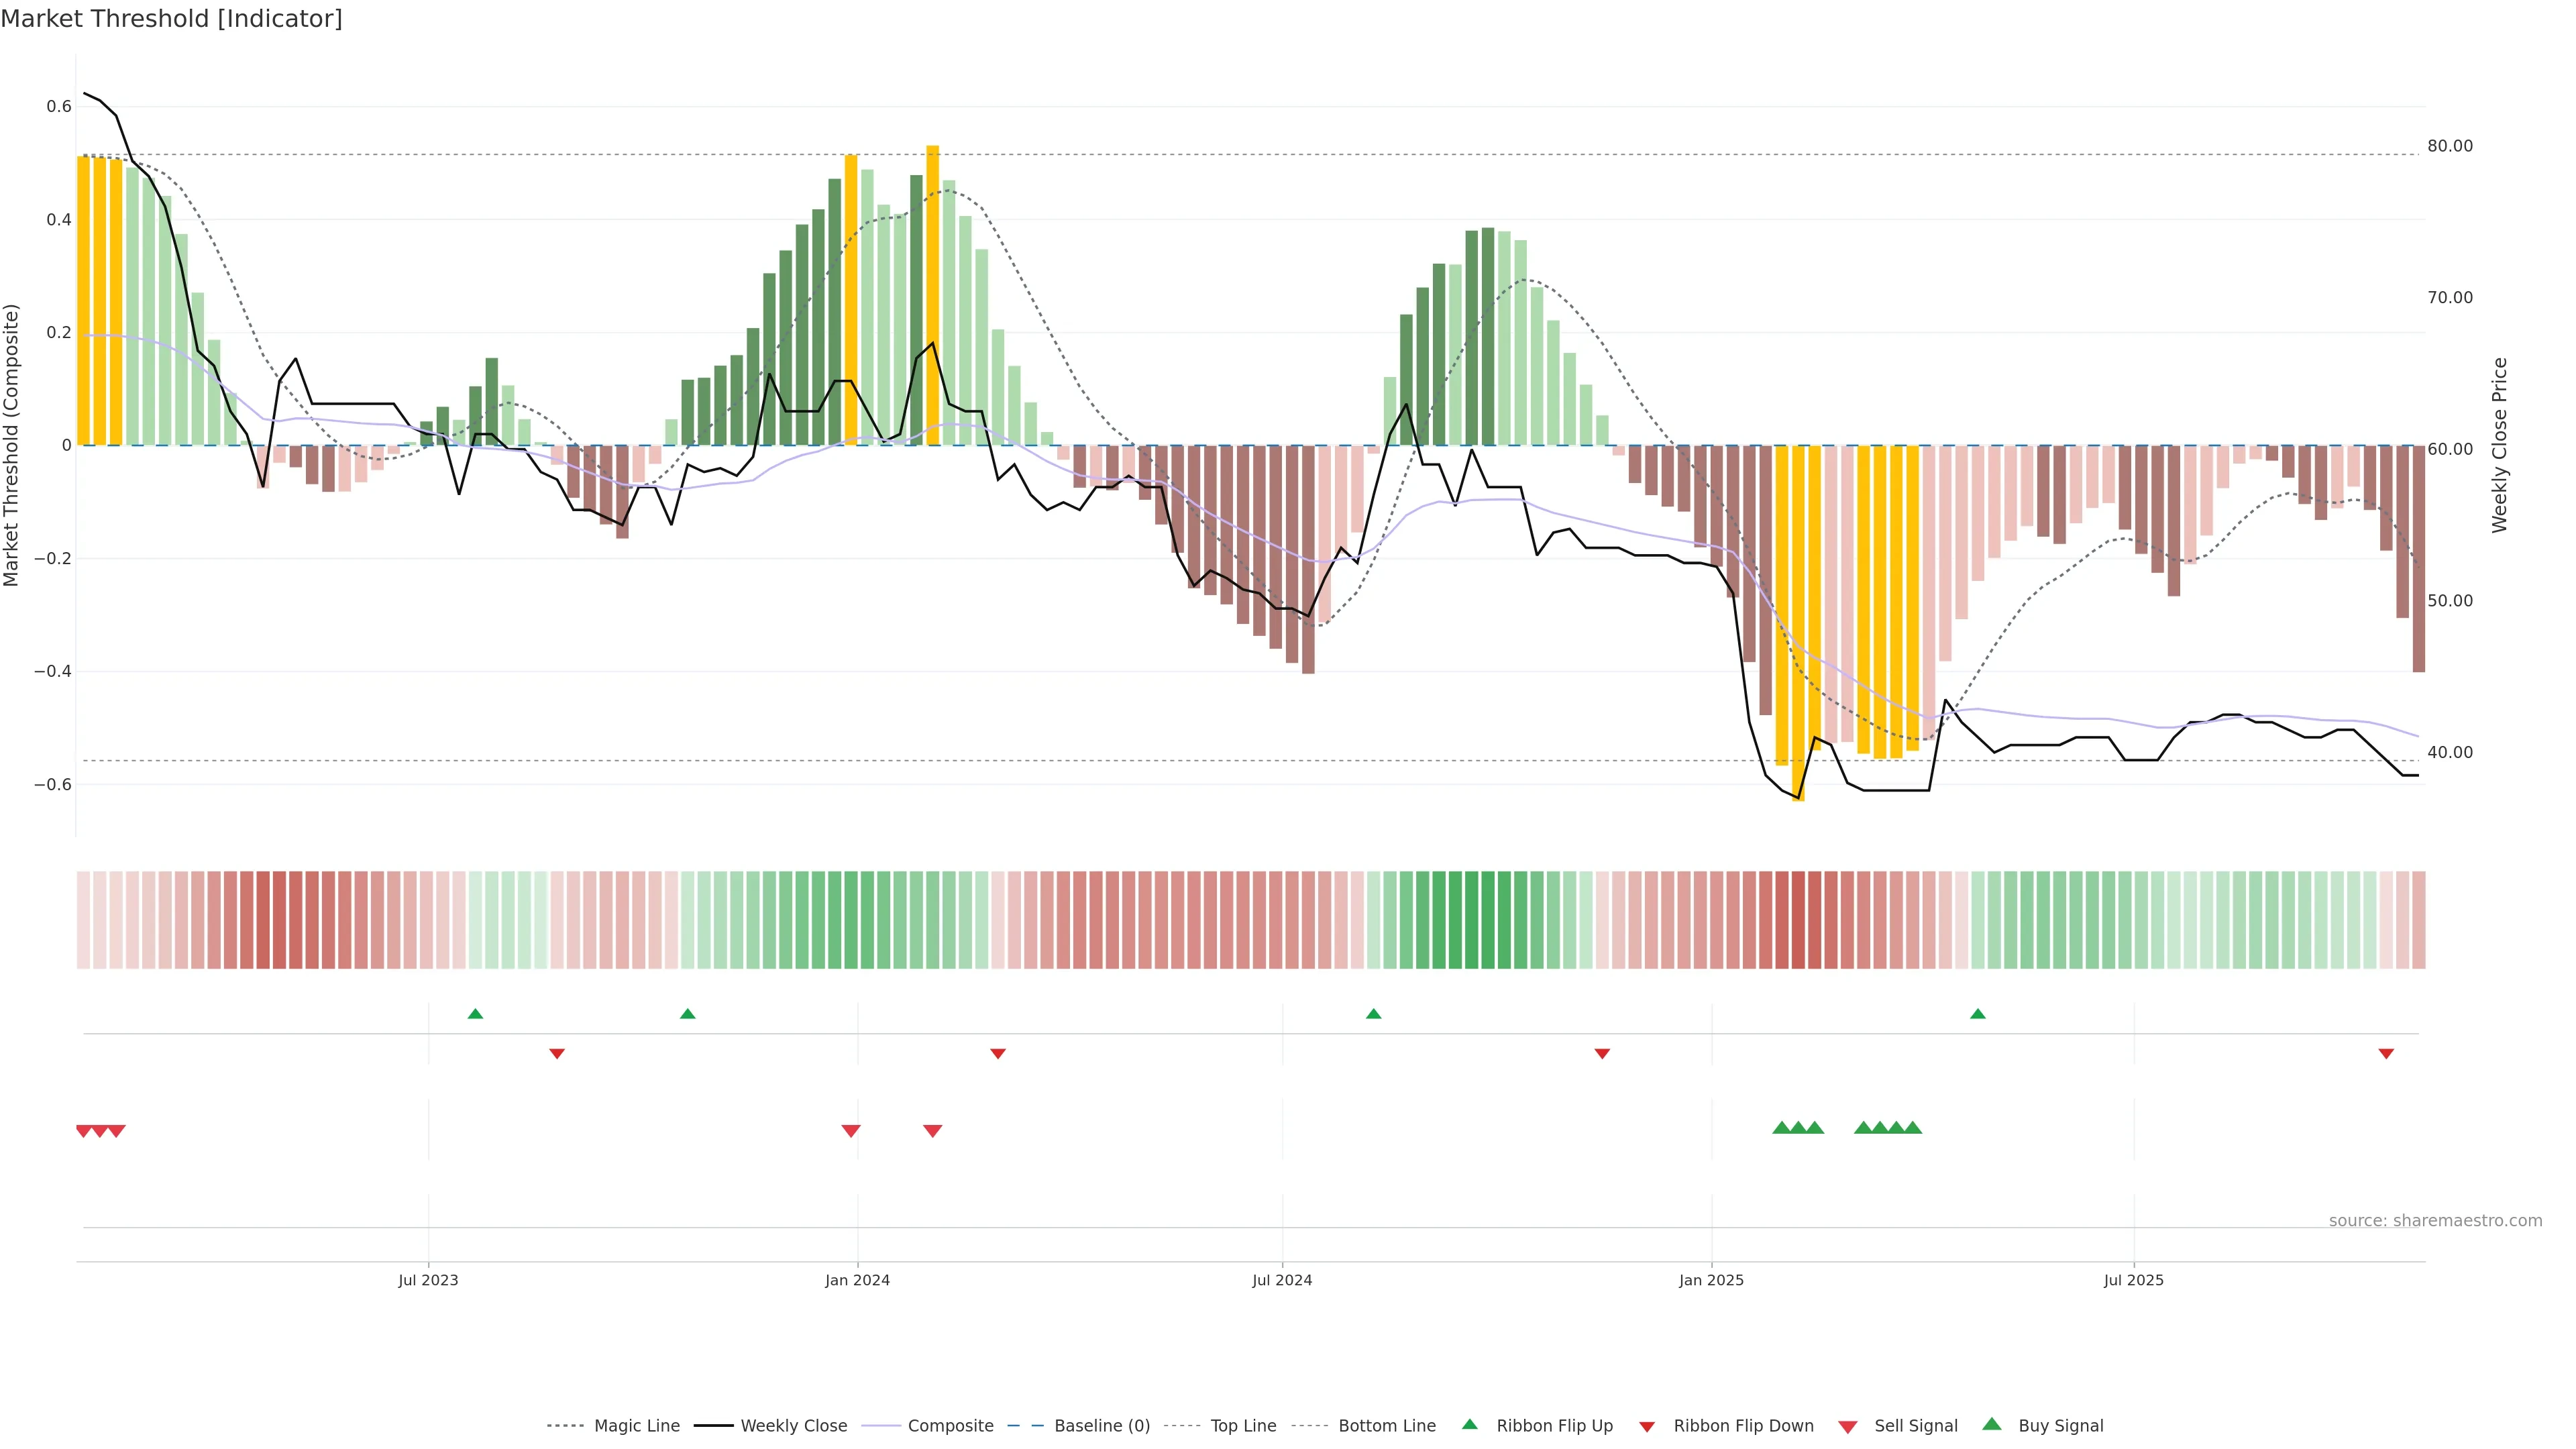The width and height of the screenshot is (2576, 1449).
Task: Click the Jan 2024 x-axis label
Action: (x=857, y=1280)
